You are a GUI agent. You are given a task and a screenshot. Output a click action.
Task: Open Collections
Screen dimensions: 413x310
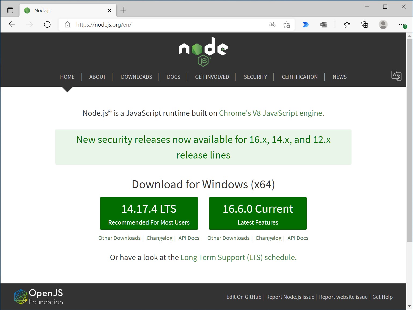click(x=364, y=24)
